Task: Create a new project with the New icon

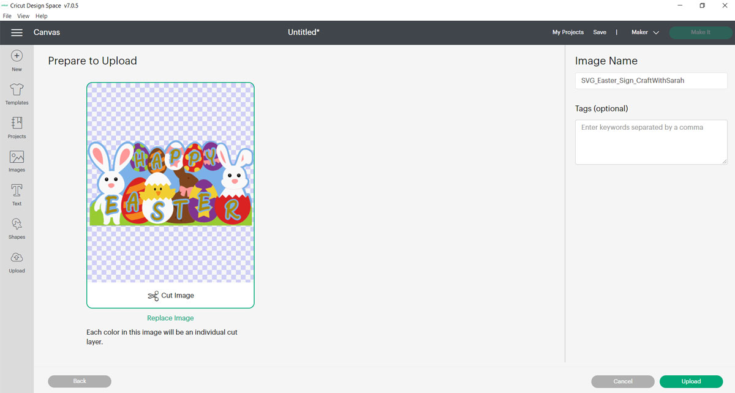Action: 17,59
